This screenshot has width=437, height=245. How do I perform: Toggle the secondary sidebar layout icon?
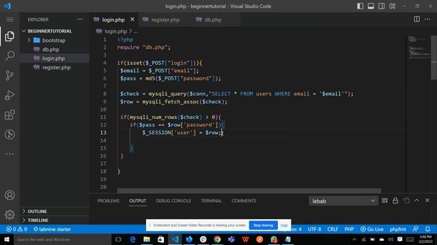[382, 6]
